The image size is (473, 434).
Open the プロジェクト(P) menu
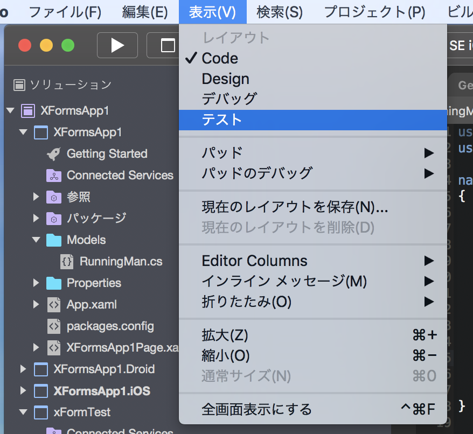click(x=374, y=12)
